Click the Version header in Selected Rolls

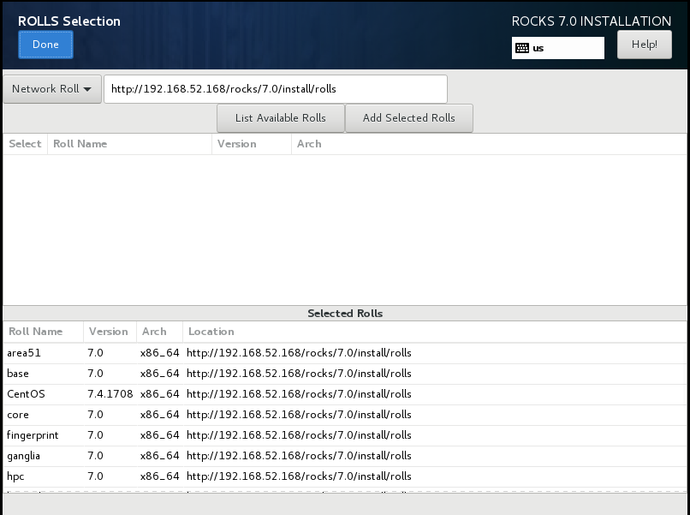pyautogui.click(x=110, y=332)
